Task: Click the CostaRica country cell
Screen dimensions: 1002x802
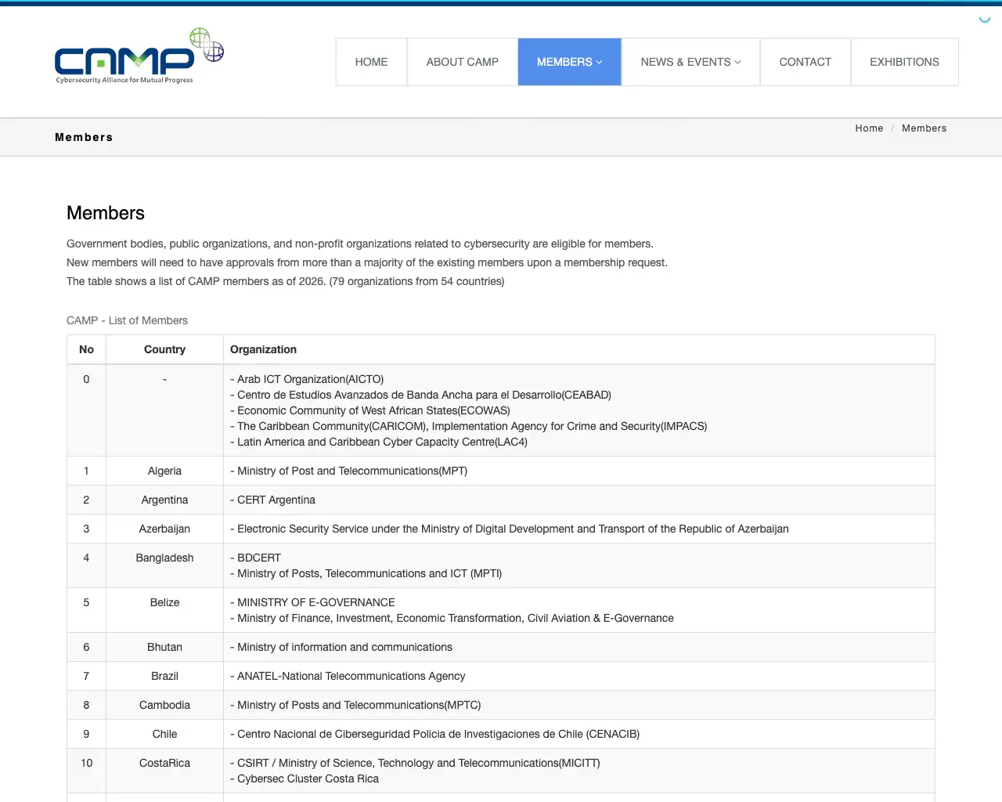Action: coord(164,771)
